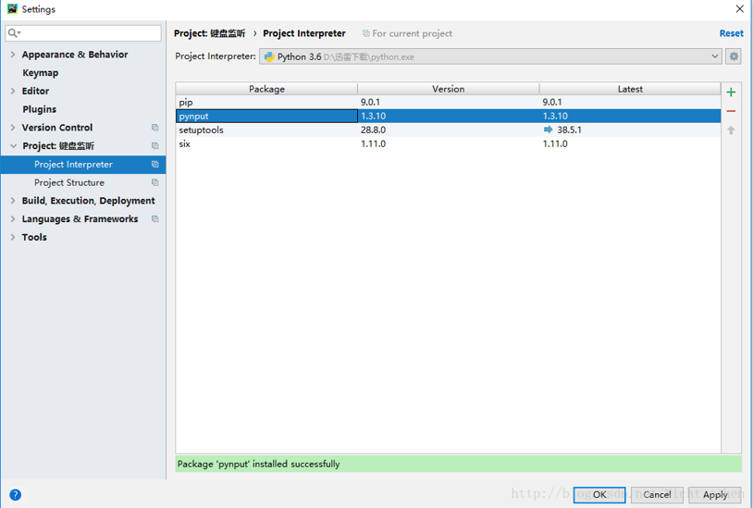
Task: Click the help question mark icon
Action: click(x=15, y=495)
